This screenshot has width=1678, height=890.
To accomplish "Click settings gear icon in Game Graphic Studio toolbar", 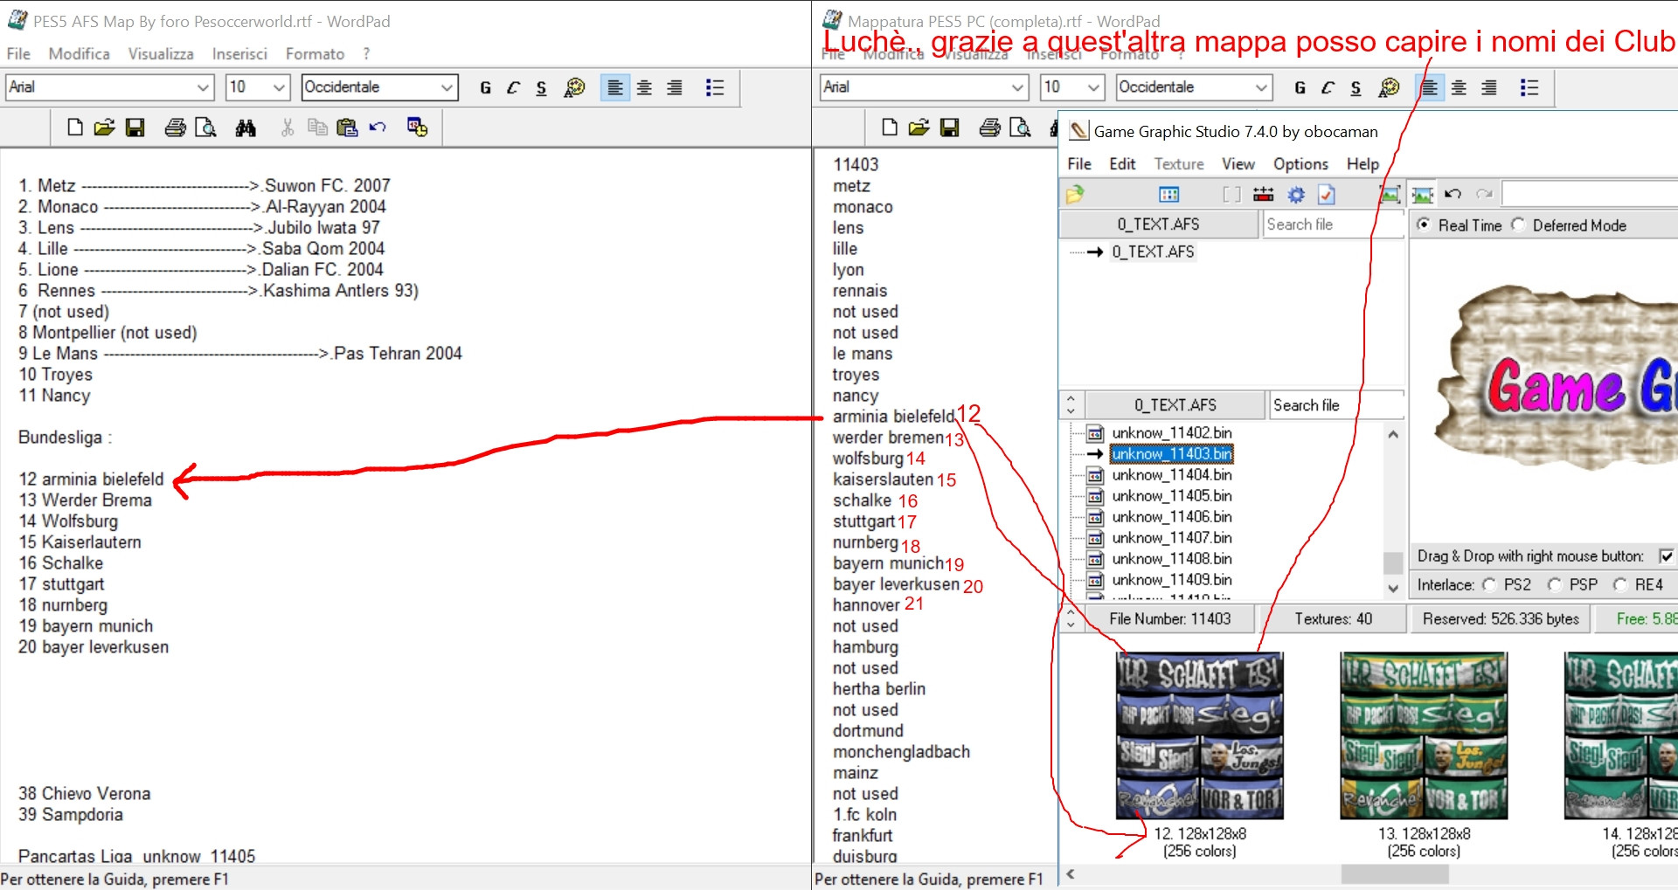I will point(1296,194).
